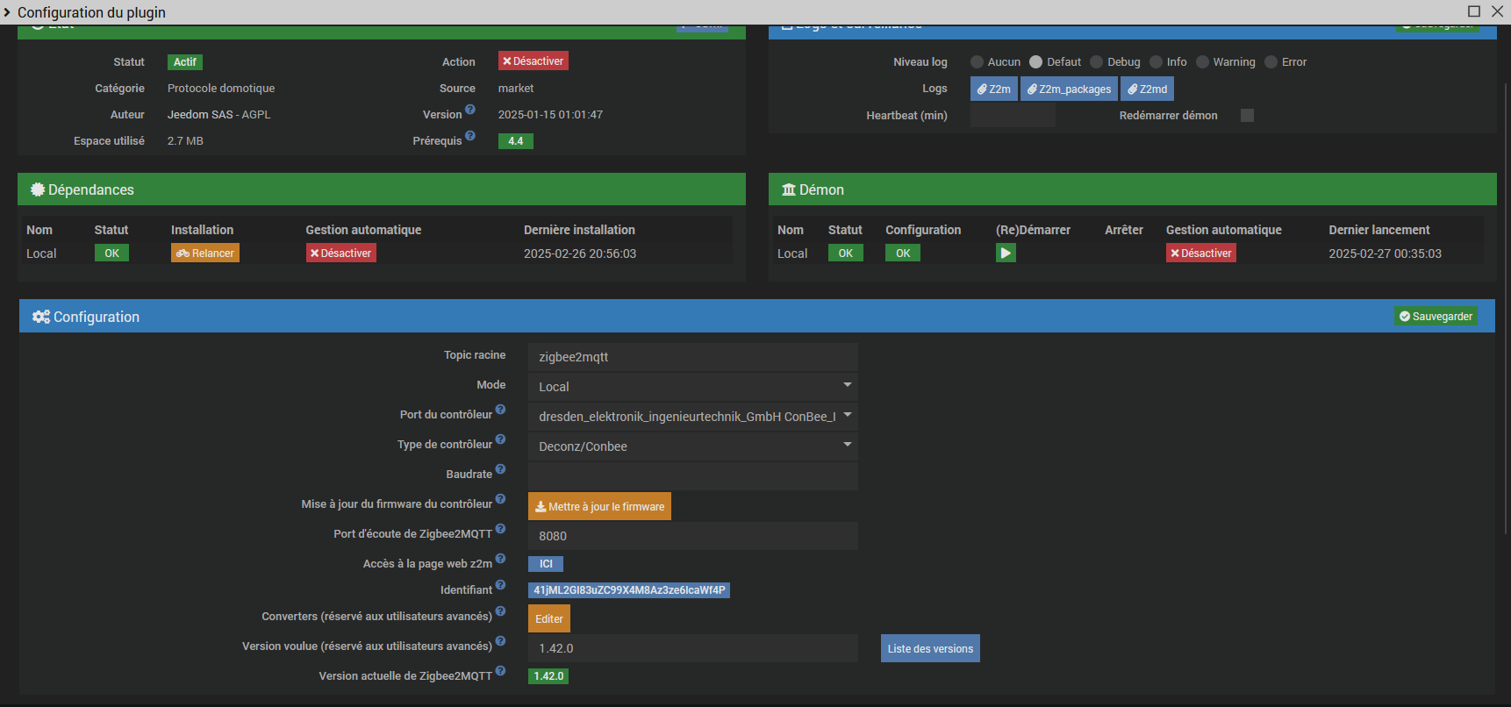Select the Warning log level

(x=1202, y=62)
